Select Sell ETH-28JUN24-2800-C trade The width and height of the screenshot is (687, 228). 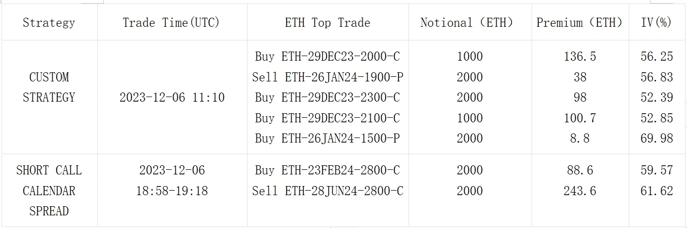coord(328,191)
